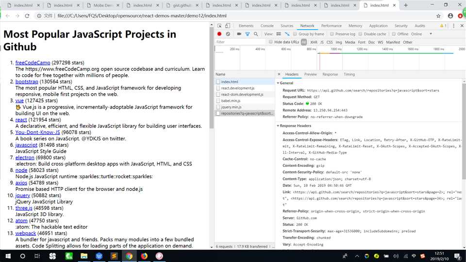Image resolution: width=466 pixels, height=262 pixels.
Task: Bookmark this page with star icon
Action: [x=438, y=16]
